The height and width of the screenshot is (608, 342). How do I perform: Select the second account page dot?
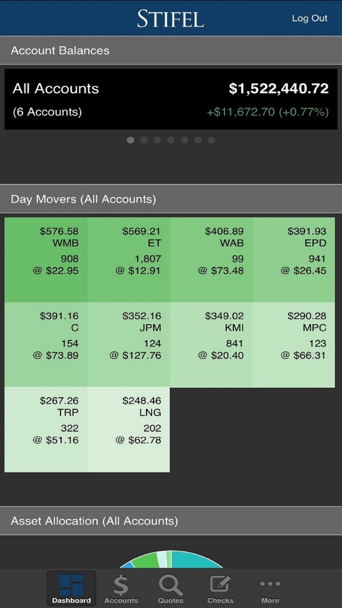[x=144, y=140]
